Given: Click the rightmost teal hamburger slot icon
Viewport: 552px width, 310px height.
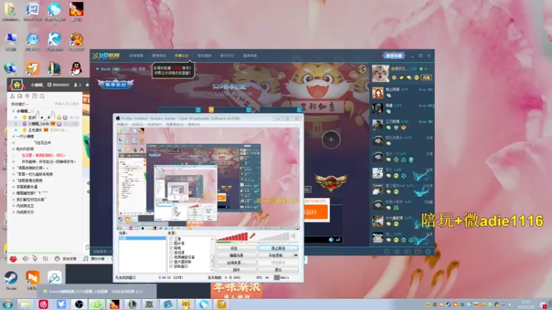Looking at the screenshot, I should 299,110.
